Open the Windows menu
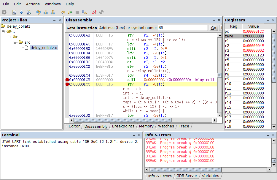The width and height of the screenshot is (277, 180). (x=53, y=4)
